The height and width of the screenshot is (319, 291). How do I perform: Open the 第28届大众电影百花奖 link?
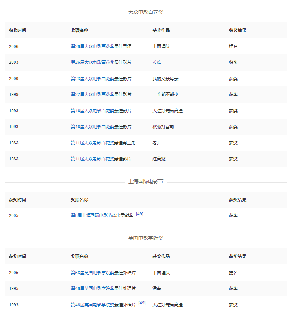point(93,46)
